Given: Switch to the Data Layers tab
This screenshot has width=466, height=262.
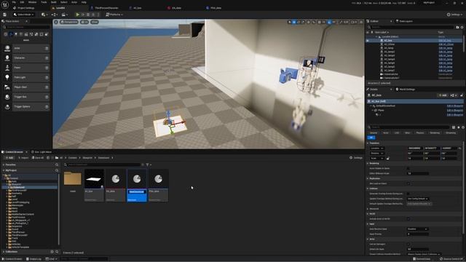Looking at the screenshot, I should (406, 21).
